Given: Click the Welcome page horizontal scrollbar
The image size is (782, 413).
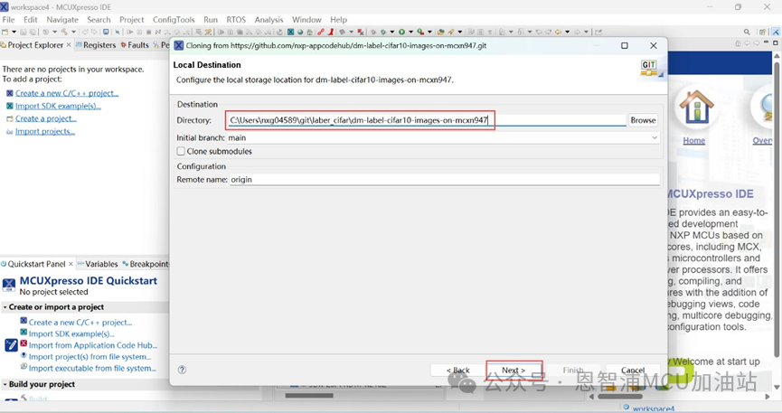Looking at the screenshot, I should [620, 397].
